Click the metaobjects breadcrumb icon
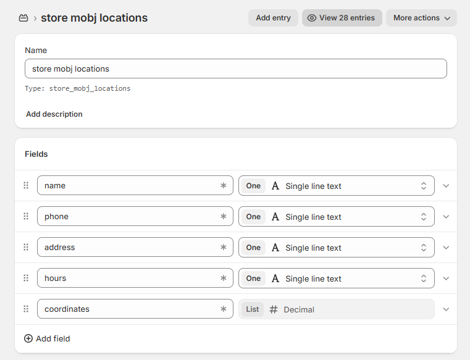Screen dimensions: 470x360 [23, 18]
